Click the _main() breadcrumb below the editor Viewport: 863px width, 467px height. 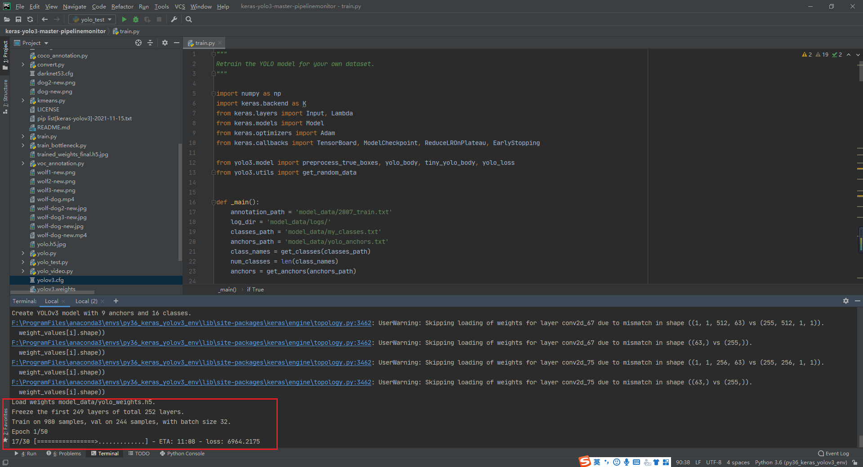(227, 290)
